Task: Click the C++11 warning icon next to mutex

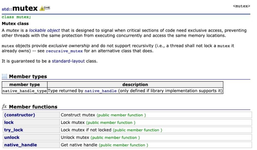Action: [45, 8]
